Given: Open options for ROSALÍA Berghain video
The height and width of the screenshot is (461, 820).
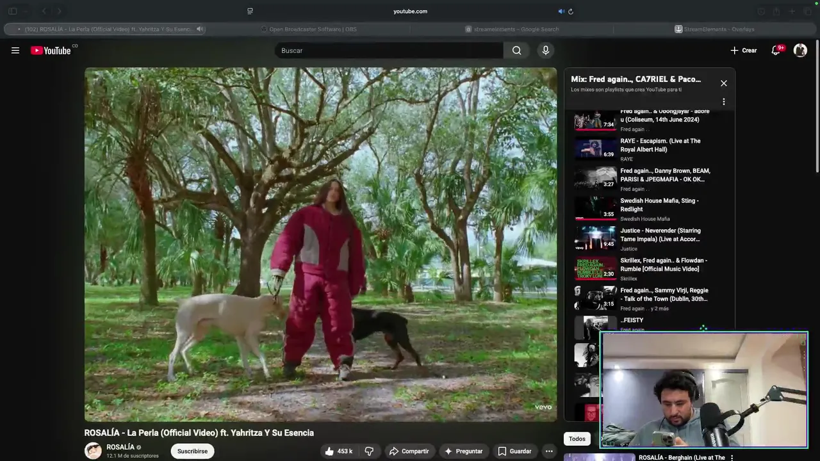Looking at the screenshot, I should [x=732, y=458].
